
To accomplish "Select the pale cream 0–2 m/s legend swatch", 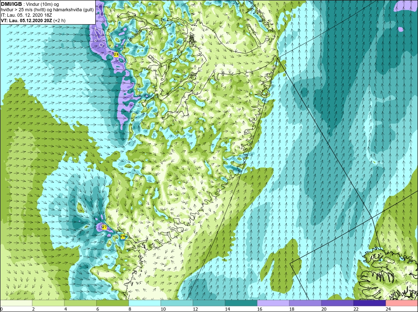I will (16, 303).
